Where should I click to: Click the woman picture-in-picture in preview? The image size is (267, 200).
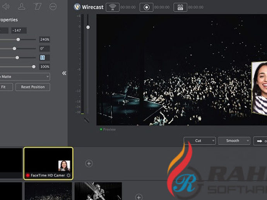(259, 88)
